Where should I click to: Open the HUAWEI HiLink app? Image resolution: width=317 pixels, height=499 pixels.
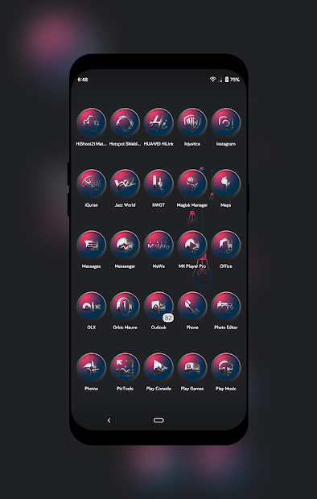[158, 123]
